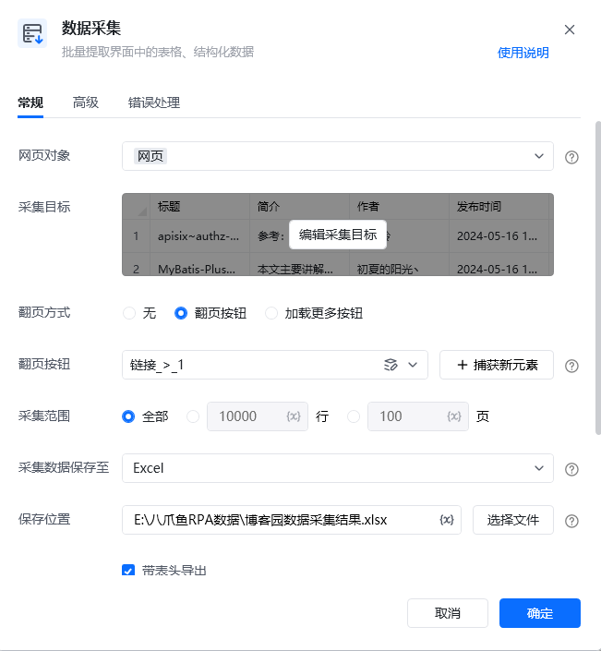Viewport: 601px width, 651px height.
Task: Select the row-limit radio button
Action: [x=193, y=416]
